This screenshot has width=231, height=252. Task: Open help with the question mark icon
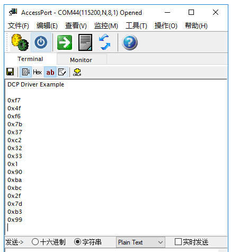(130, 42)
